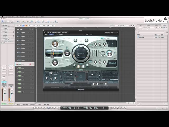Click the Repeat Section toolbar icon
The height and width of the screenshot is (127, 169).
tap(38, 21)
